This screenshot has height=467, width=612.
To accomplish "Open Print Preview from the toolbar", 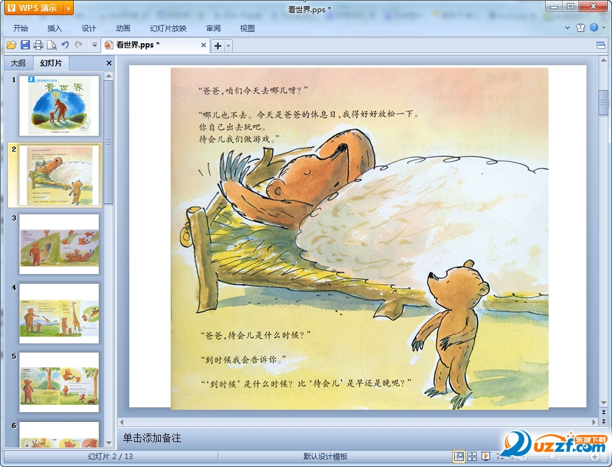I will tap(52, 45).
